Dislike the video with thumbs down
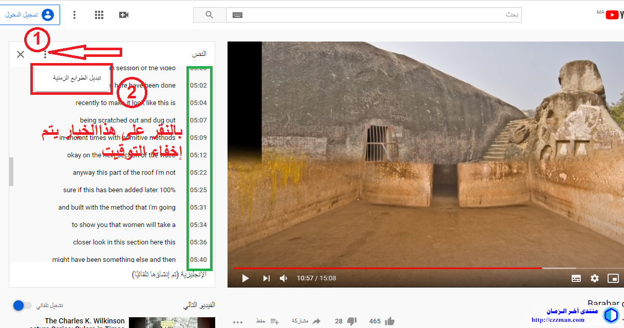Image resolution: width=624 pixels, height=328 pixels. point(352,321)
